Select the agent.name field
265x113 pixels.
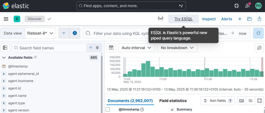click(x=17, y=96)
